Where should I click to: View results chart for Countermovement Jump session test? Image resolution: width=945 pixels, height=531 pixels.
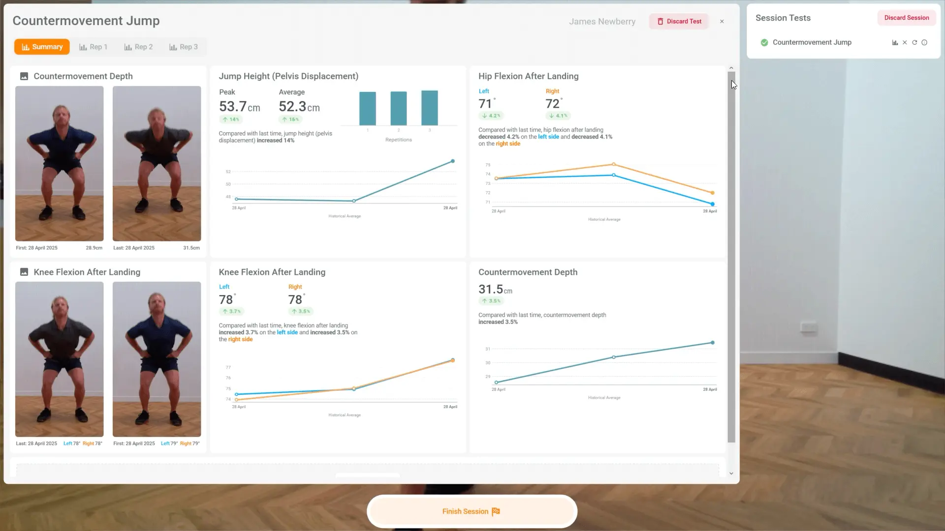tap(895, 43)
